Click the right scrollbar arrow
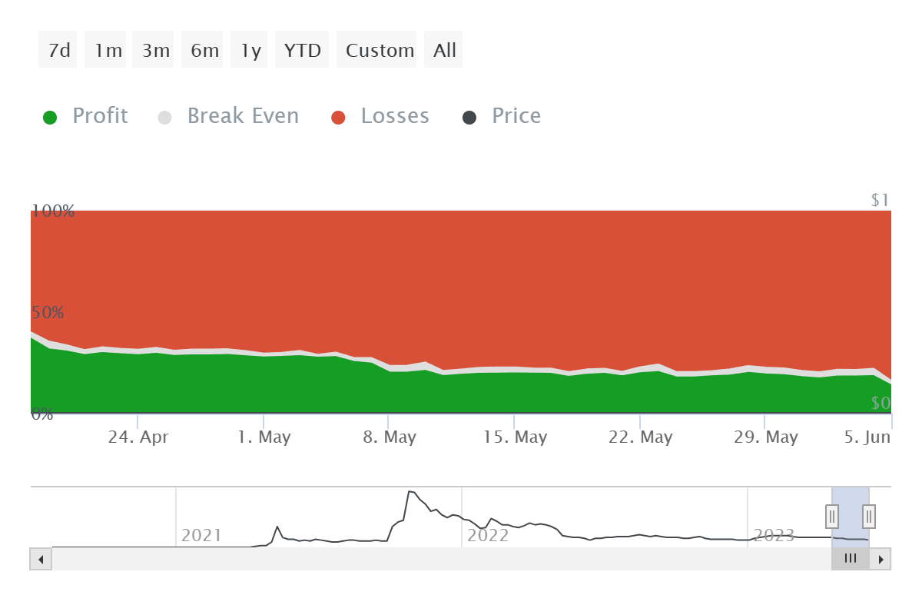Screen dimensions: 922x615 coord(881,559)
